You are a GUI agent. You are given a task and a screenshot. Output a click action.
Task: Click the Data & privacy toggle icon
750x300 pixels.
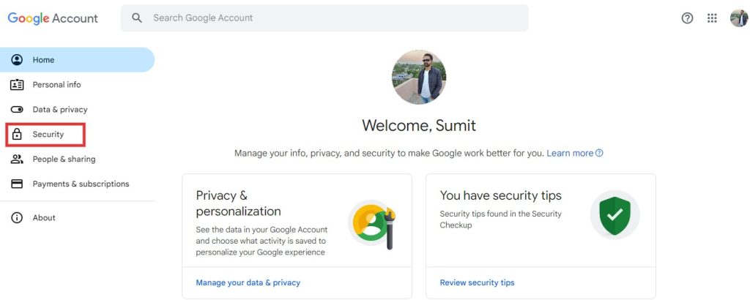click(x=17, y=110)
